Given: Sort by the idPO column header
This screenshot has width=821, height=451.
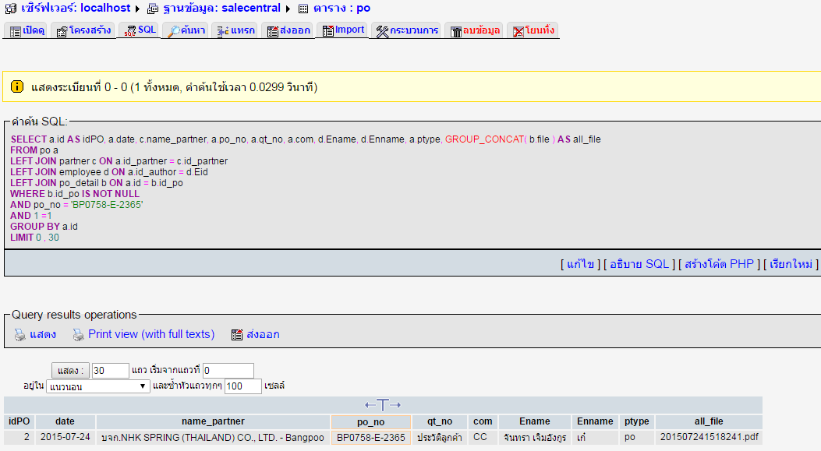Looking at the screenshot, I should click(19, 421).
